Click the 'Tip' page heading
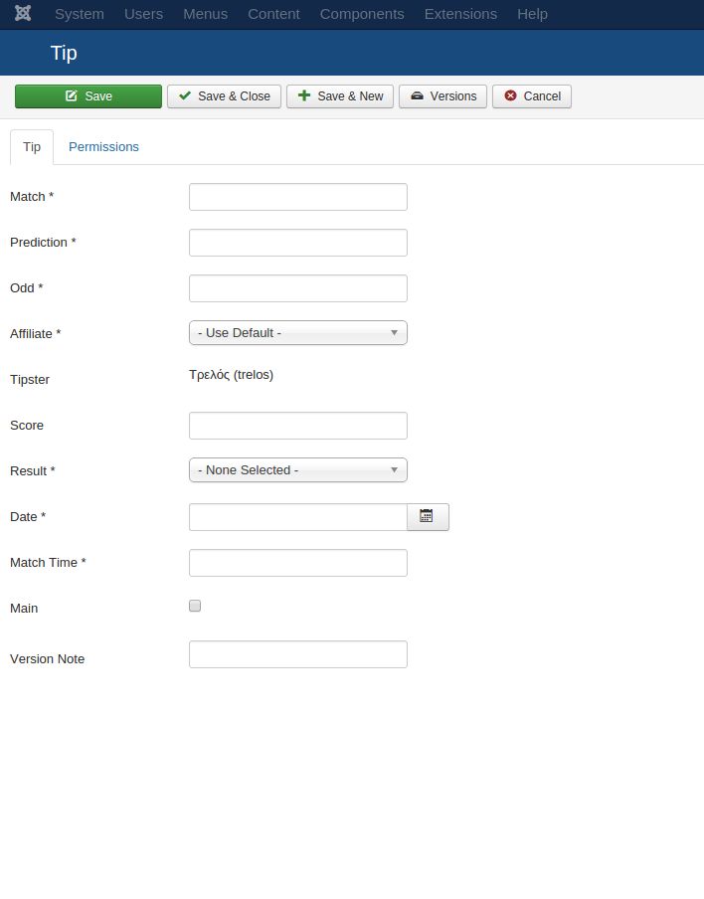 tap(64, 54)
